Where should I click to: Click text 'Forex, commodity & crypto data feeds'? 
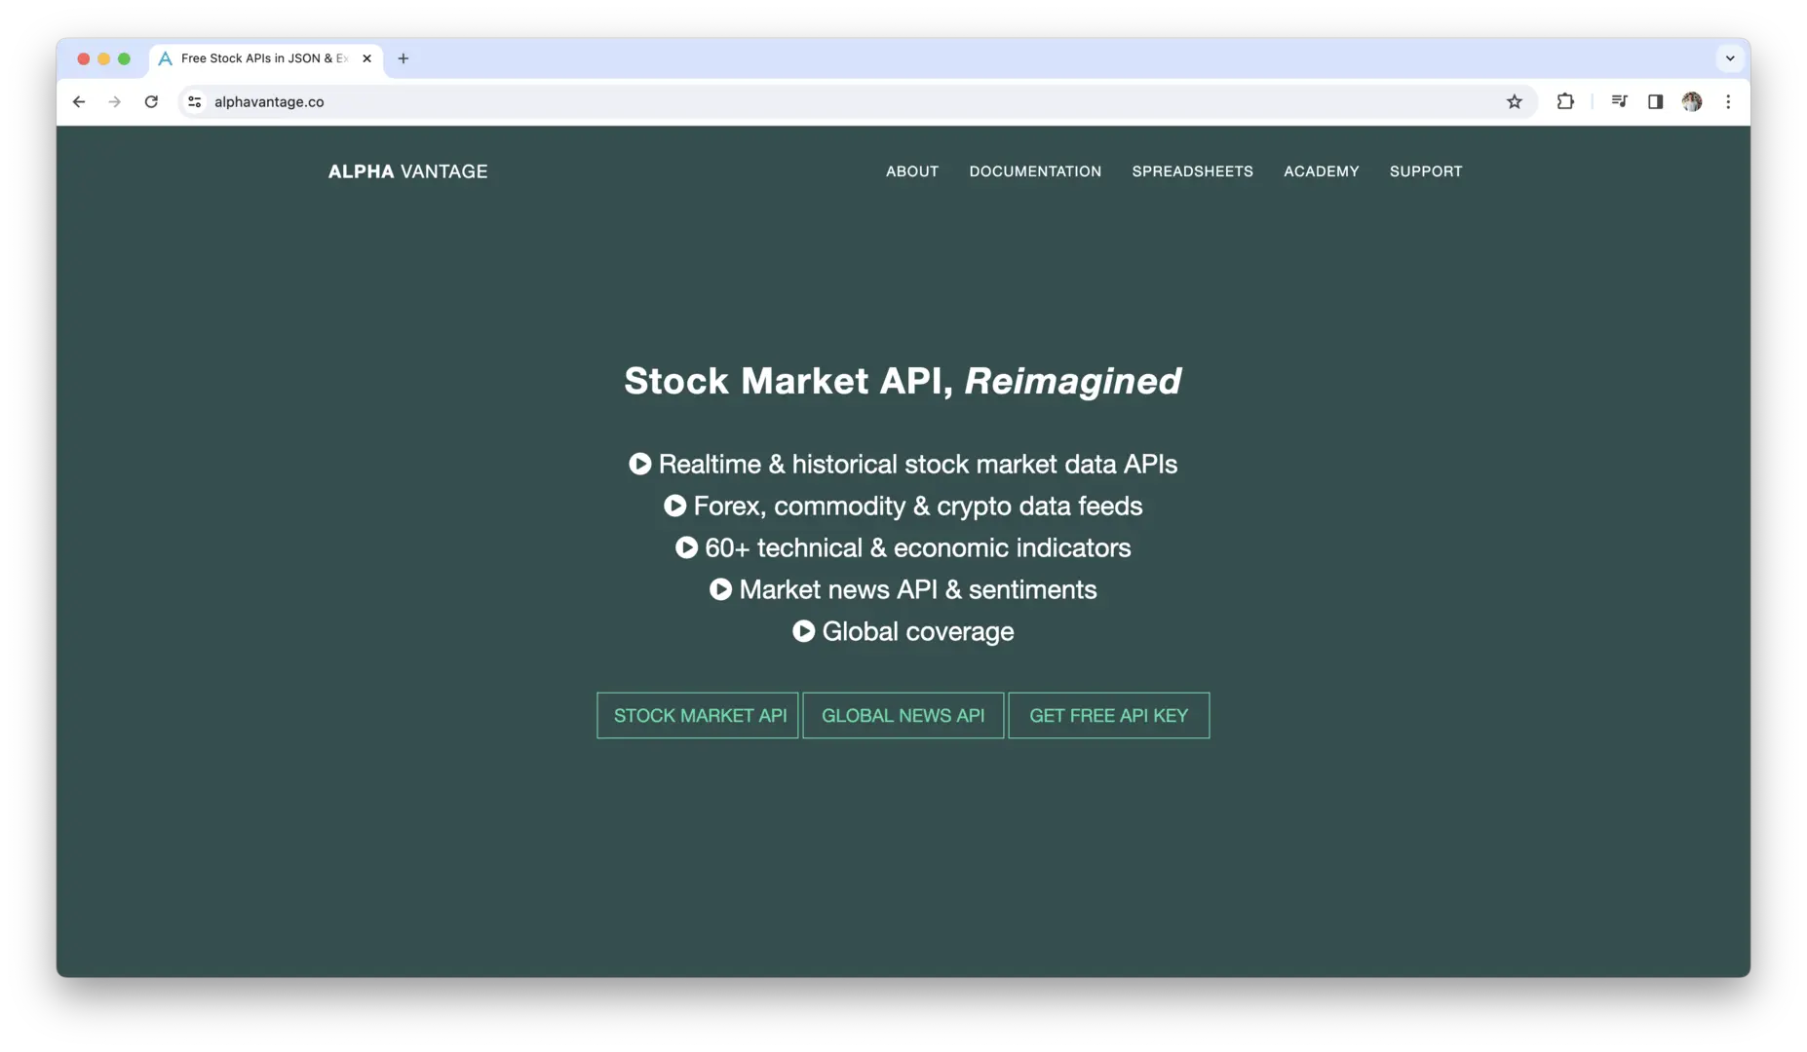pos(918,506)
